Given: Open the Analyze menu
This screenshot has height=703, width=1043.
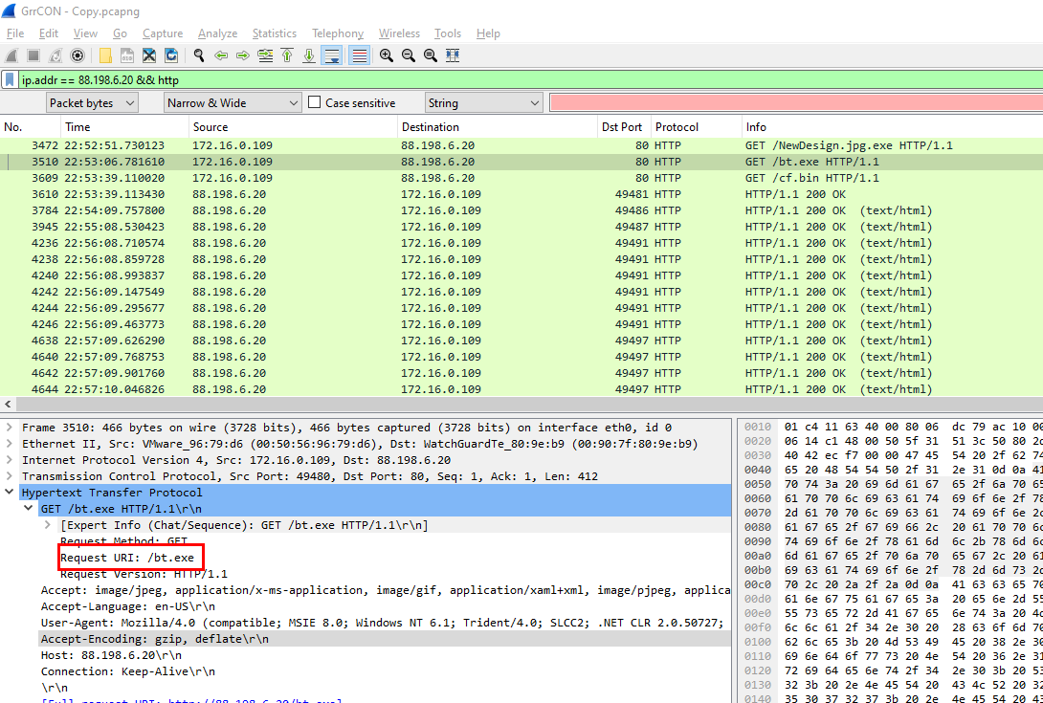Looking at the screenshot, I should click(217, 33).
